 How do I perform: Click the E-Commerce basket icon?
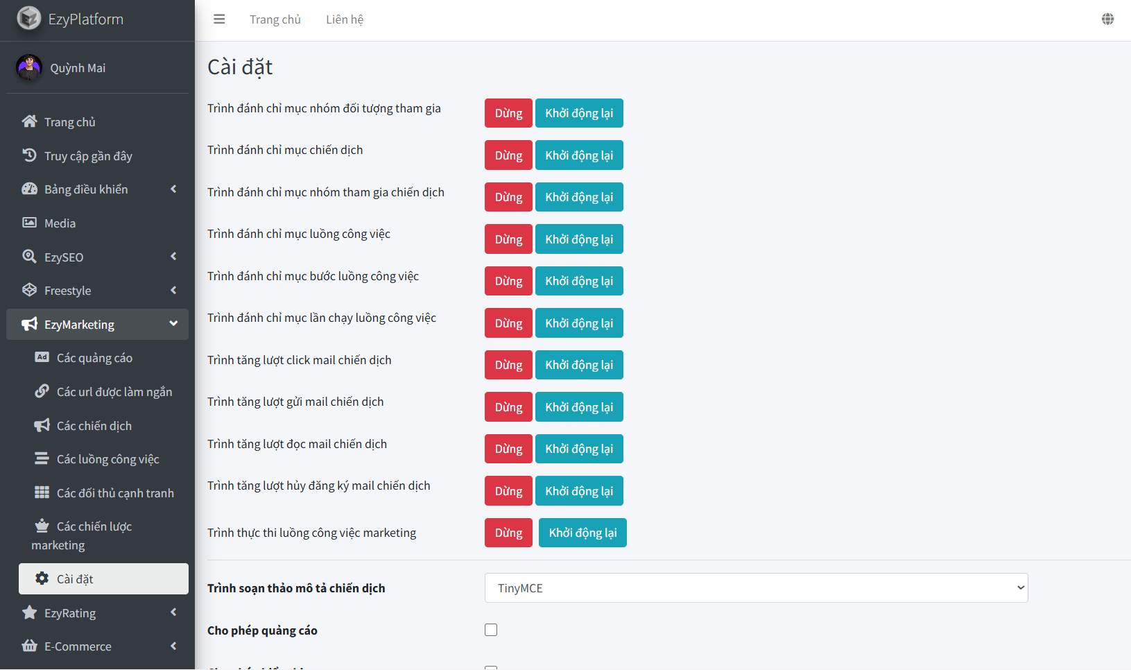tap(29, 646)
